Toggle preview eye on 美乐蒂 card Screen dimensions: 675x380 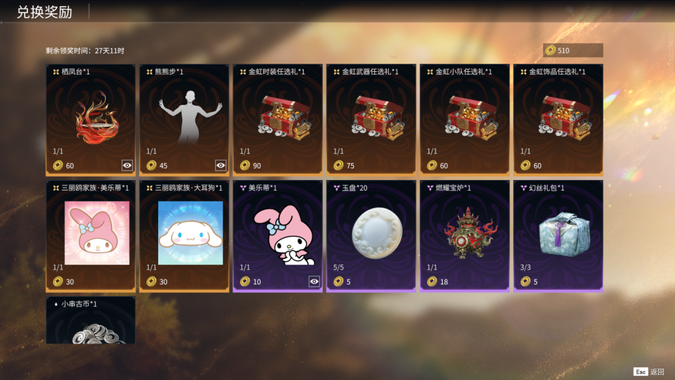(314, 281)
